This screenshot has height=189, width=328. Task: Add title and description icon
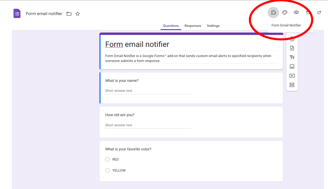point(292,57)
